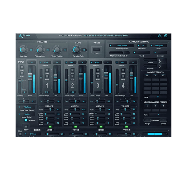Select harmony preset ii7
This screenshot has height=170, width=187.
pos(163,75)
